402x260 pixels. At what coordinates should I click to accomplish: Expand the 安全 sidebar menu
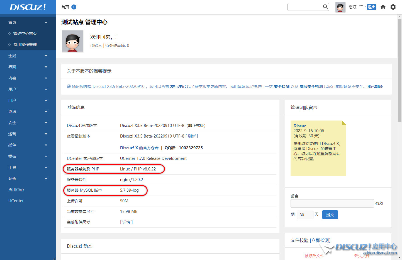click(x=28, y=123)
